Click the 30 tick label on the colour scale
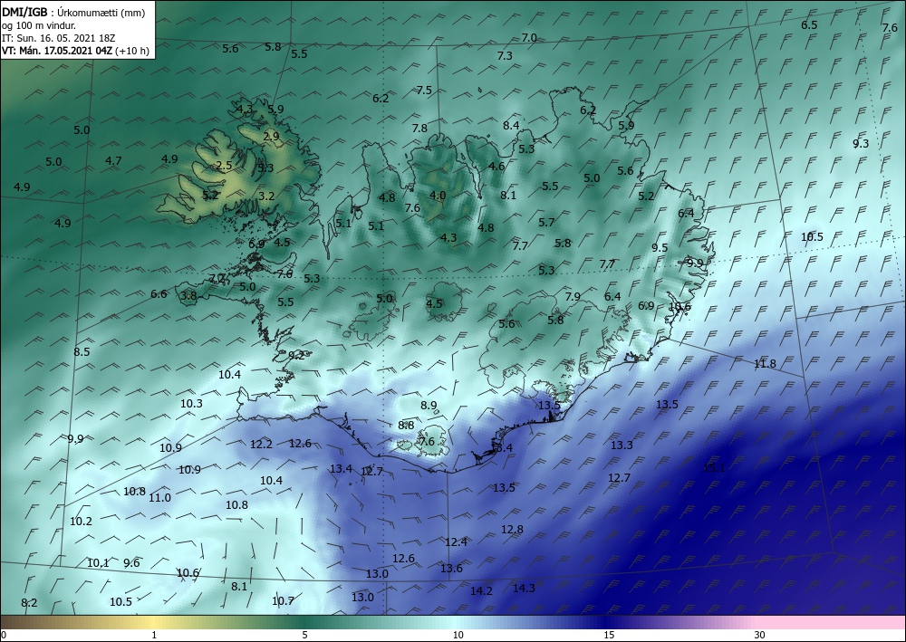906x642 pixels. coord(759,635)
